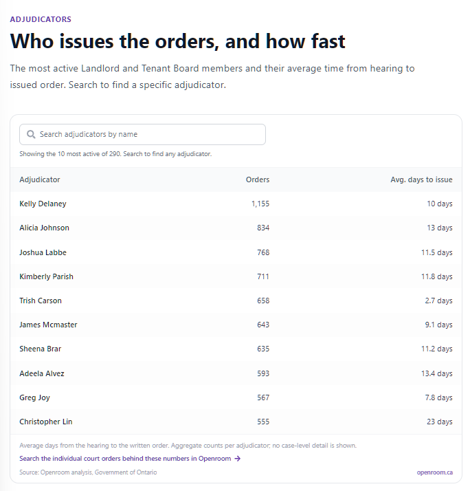The width and height of the screenshot is (470, 491).
Task: Click the magnifying glass search icon
Action: click(31, 135)
